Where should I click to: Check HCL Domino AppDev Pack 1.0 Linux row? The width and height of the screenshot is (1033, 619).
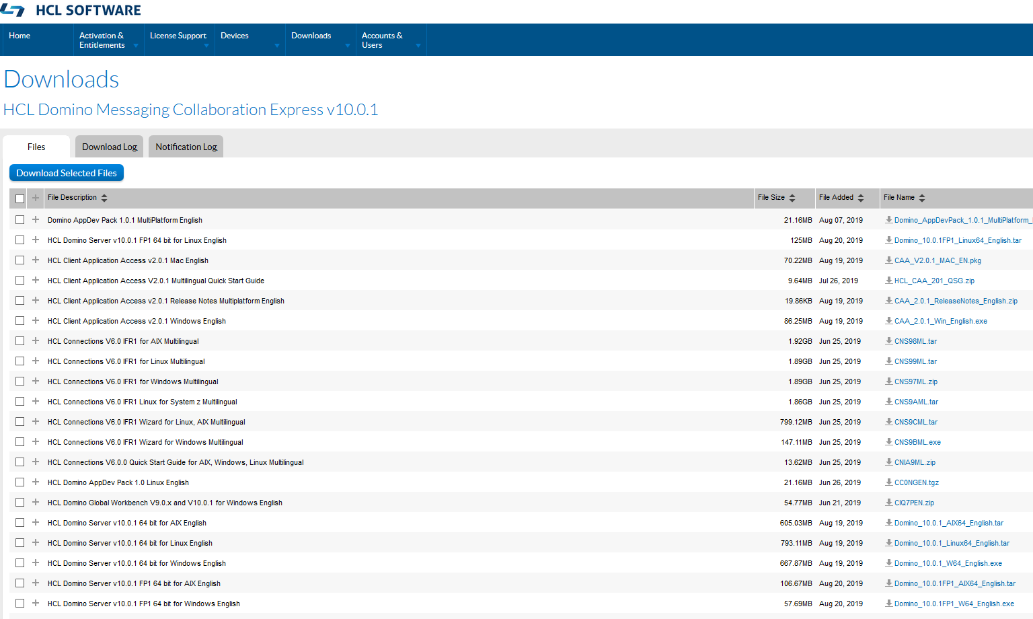tap(20, 482)
